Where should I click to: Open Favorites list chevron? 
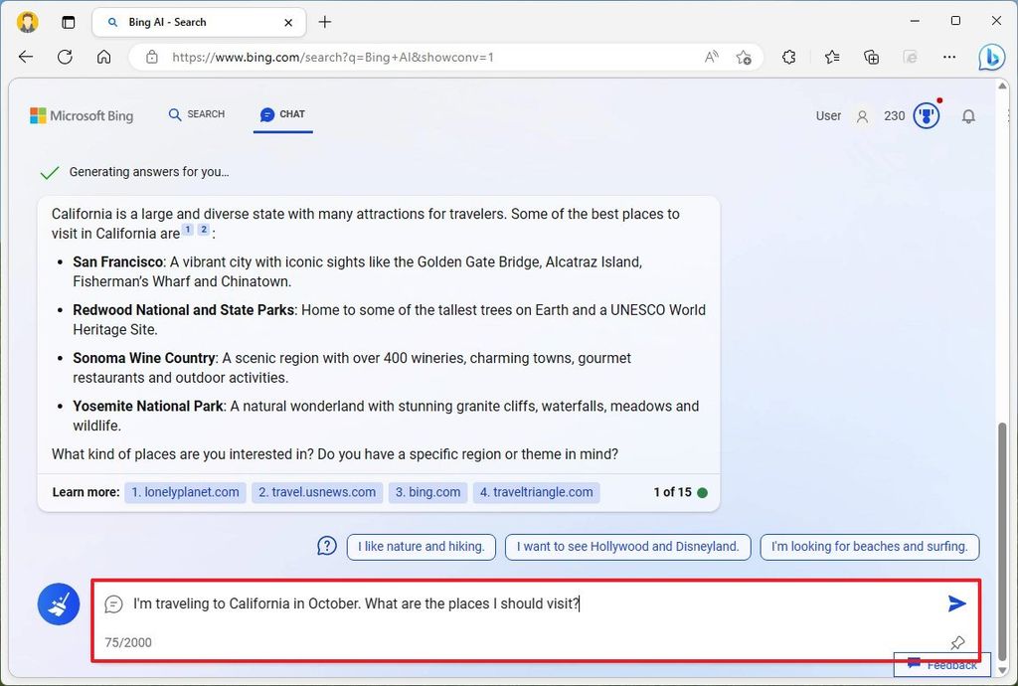[832, 57]
